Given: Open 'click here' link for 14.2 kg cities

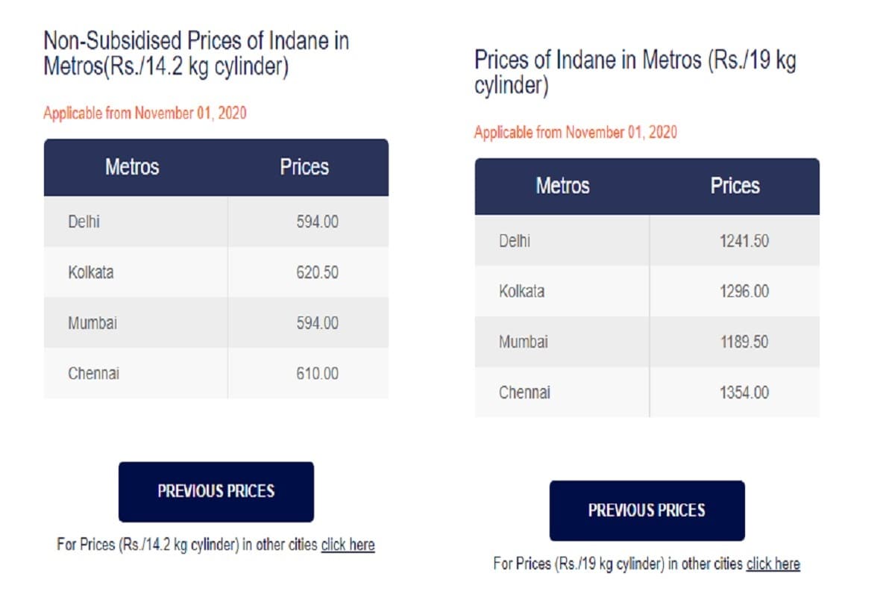Looking at the screenshot, I should 348,545.
